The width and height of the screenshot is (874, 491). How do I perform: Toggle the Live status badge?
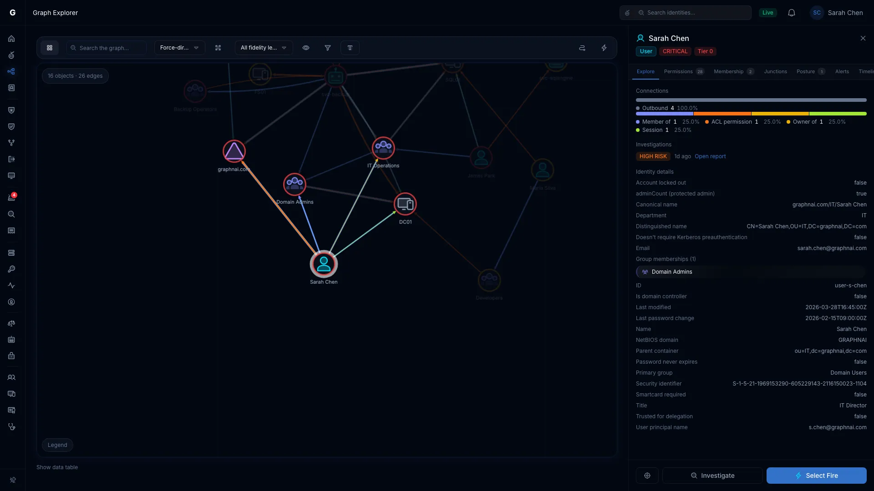[768, 13]
